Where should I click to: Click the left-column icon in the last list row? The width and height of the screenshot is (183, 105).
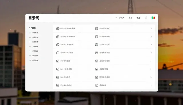point(58,85)
